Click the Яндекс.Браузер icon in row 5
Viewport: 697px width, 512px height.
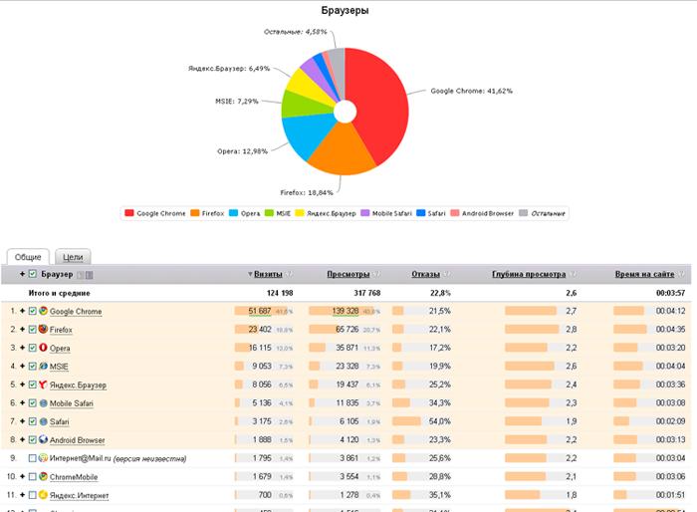[x=43, y=384]
